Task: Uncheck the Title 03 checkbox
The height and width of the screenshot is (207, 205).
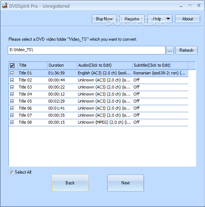Action: [12, 87]
